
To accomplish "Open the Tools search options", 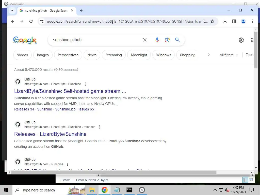I will 250,55.
